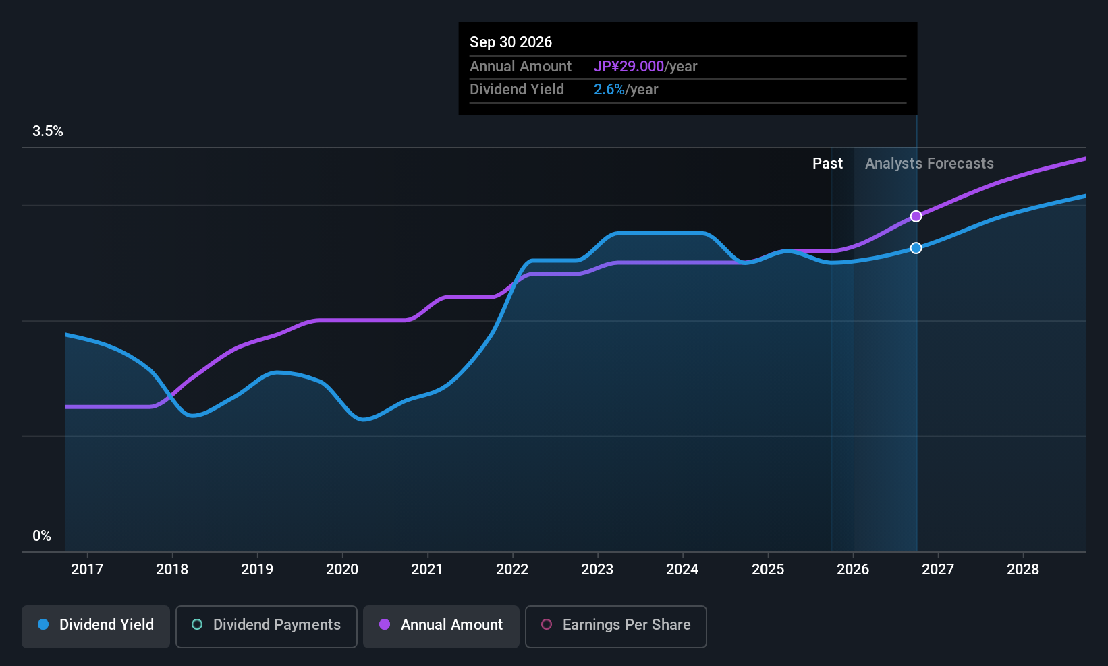Select the blue Dividend Yield data point marker
Viewport: 1108px width, 666px height.
(916, 248)
